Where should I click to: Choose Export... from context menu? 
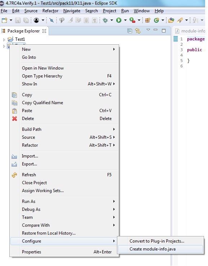click(64, 164)
